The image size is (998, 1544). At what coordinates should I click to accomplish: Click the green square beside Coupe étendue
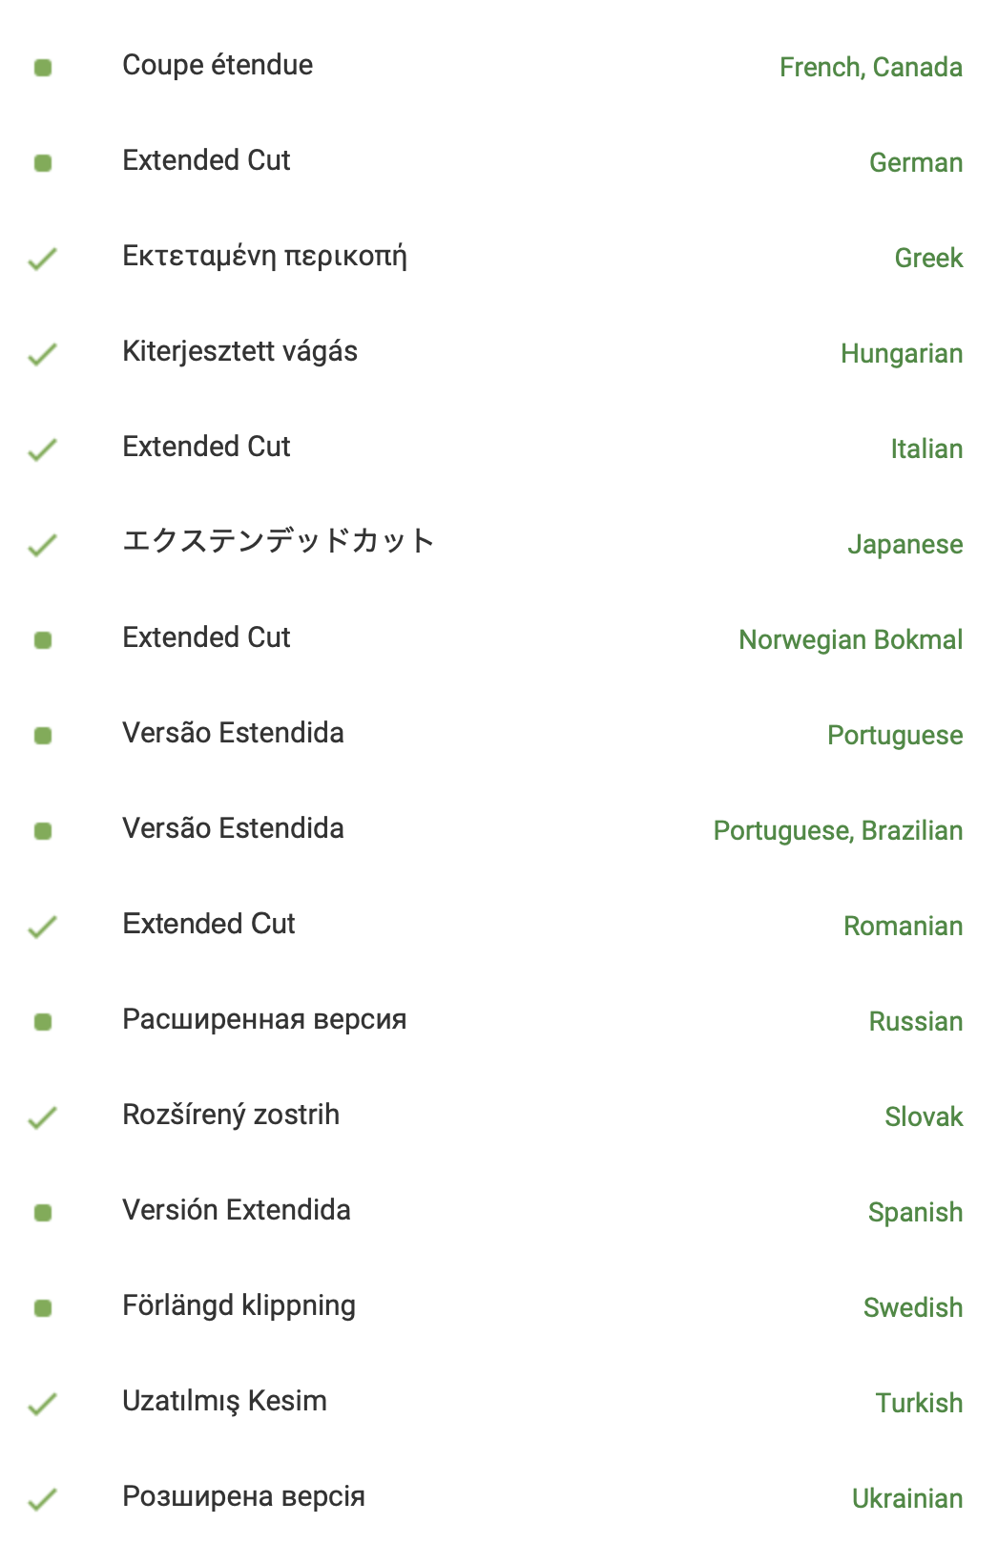pos(43,68)
